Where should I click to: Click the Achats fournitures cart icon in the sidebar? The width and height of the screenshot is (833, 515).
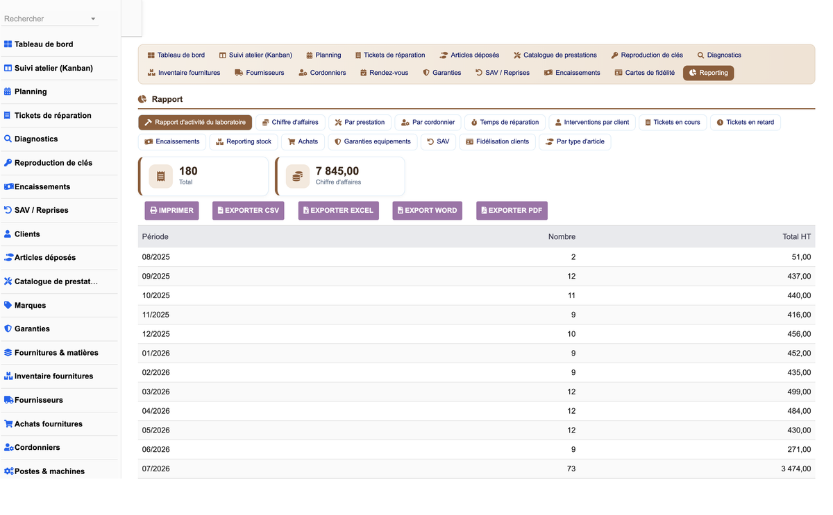pyautogui.click(x=9, y=424)
